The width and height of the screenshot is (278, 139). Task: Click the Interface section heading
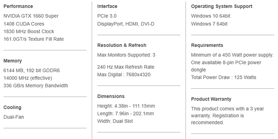tap(107, 6)
